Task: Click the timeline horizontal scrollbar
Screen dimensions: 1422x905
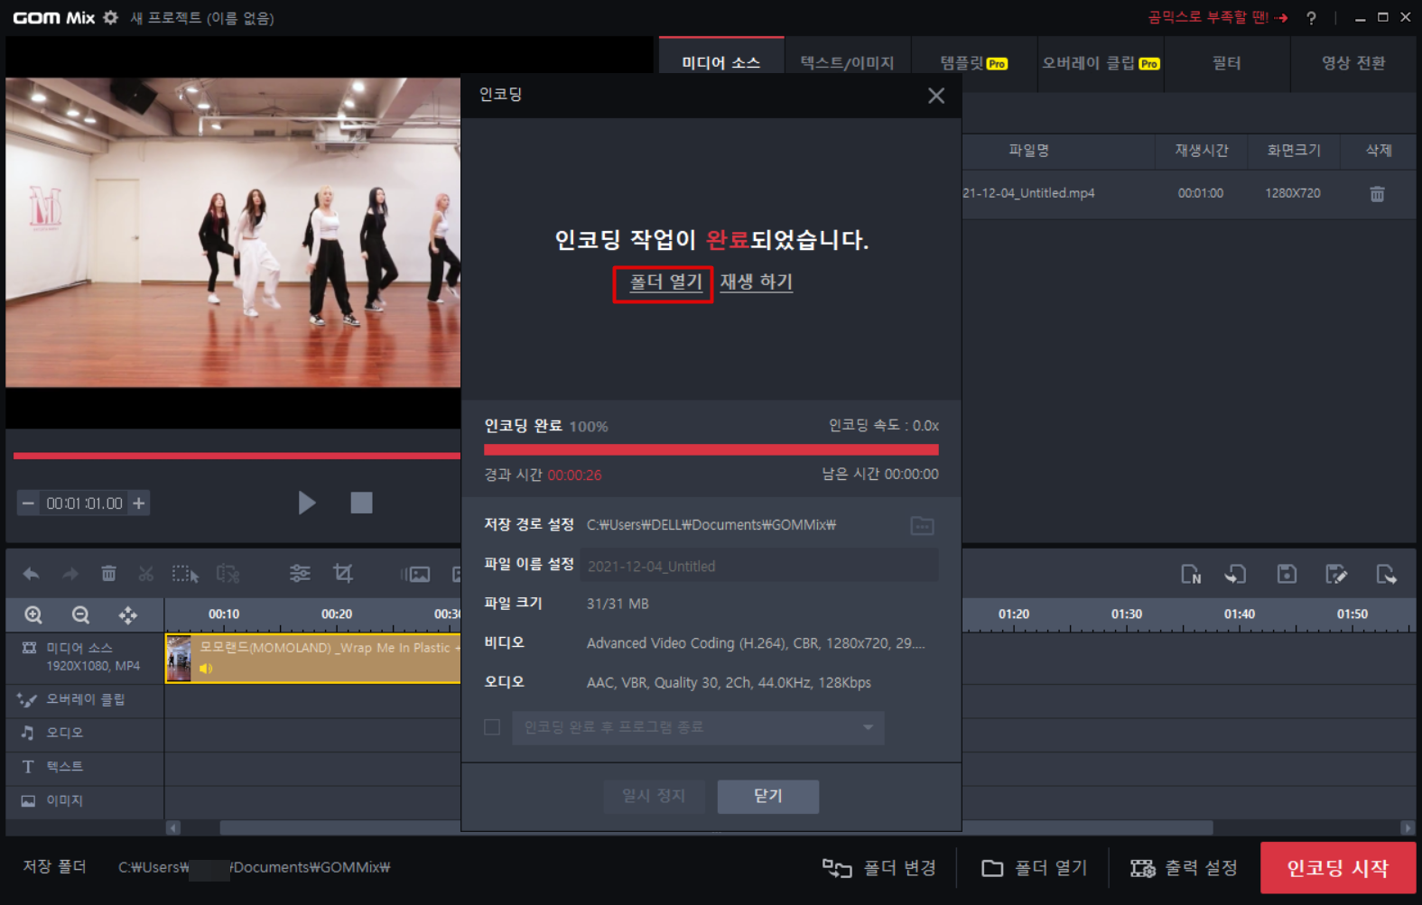Action: 716,827
